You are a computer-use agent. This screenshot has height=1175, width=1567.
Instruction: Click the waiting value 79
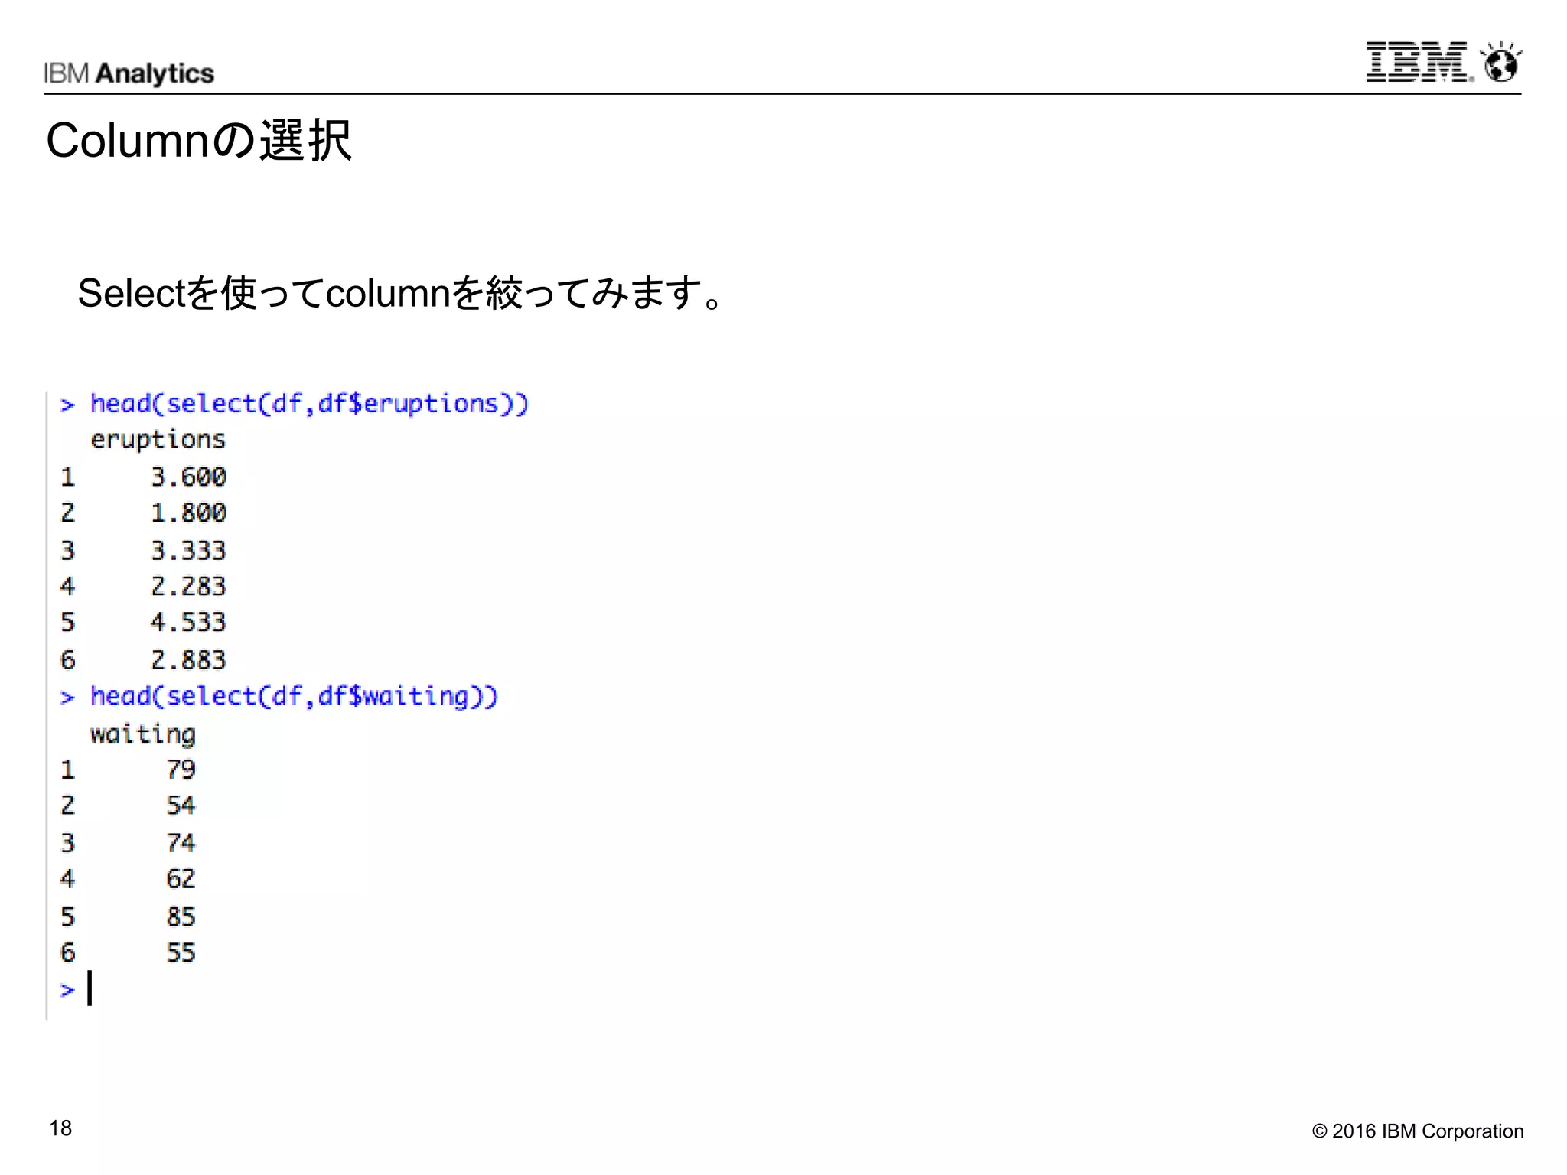pos(181,769)
